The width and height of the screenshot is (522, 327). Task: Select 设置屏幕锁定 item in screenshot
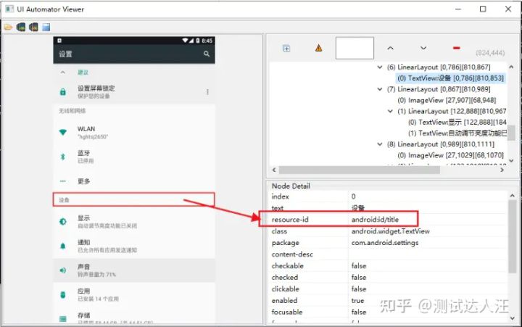point(134,92)
